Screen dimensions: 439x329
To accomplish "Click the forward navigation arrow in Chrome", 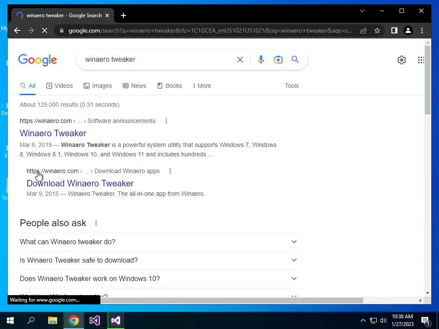I will [x=30, y=30].
